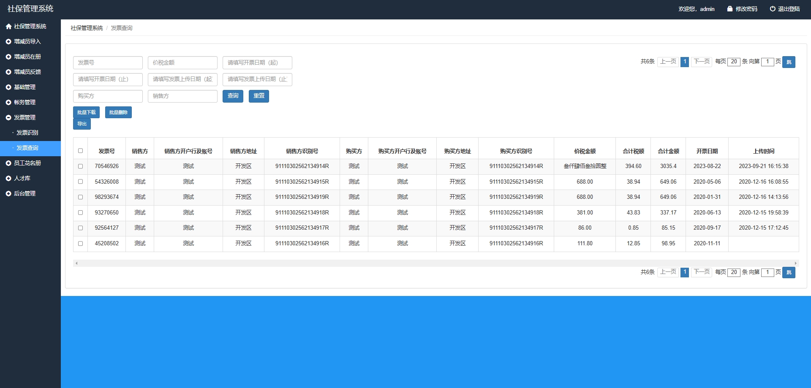The height and width of the screenshot is (388, 811).
Task: Check the row for invoice 98293674
Action: click(x=80, y=197)
